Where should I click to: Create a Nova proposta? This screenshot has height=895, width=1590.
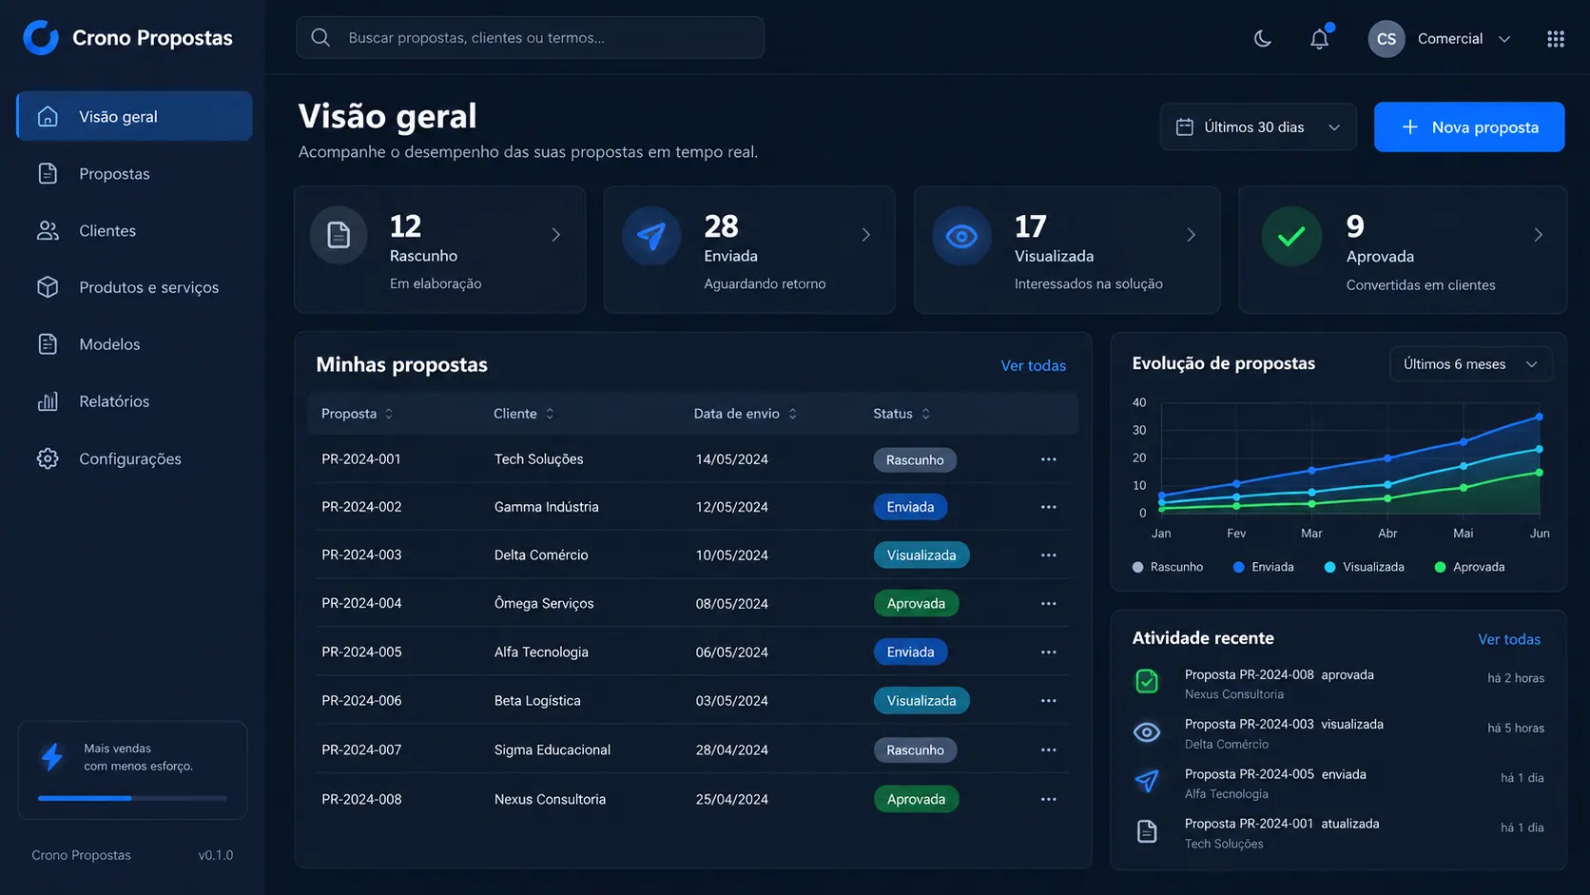pos(1468,127)
